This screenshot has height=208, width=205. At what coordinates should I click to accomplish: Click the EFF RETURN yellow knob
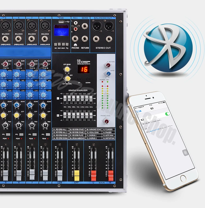point(67,79)
